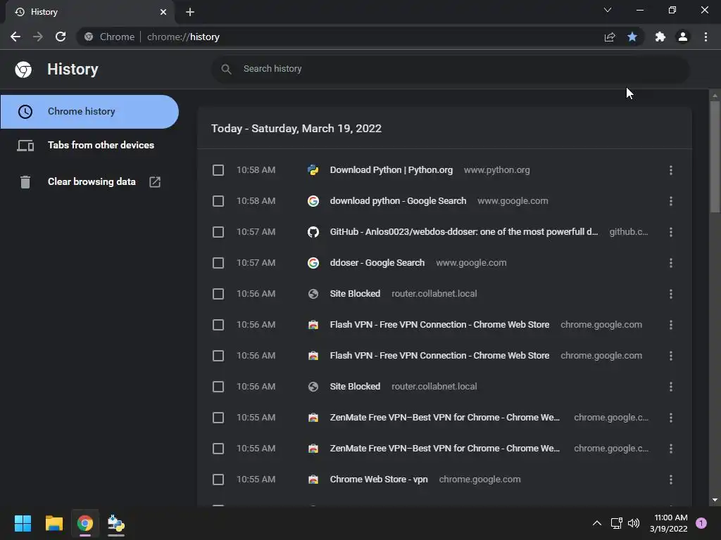Tick the ddoser Google Search checkbox

click(x=218, y=263)
